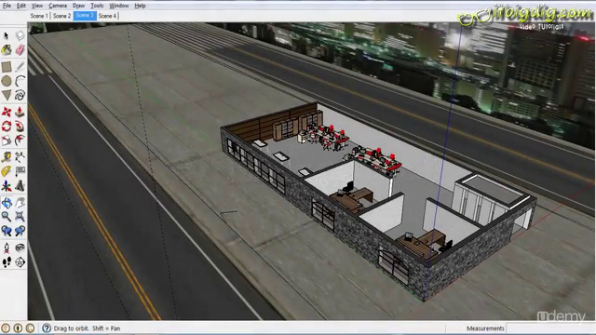Activate the Look Around eye tool
596x335 pixels.
[20, 248]
